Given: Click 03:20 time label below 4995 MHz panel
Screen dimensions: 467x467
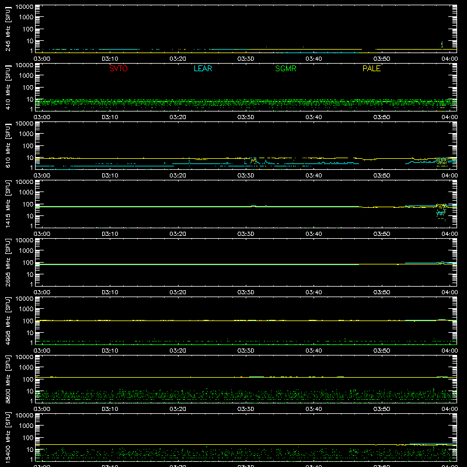Looking at the screenshot, I should pos(178,351).
